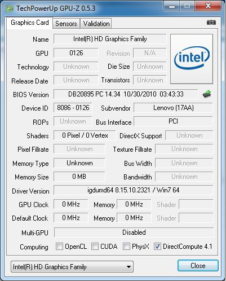Click the Intel vendor logo
The height and width of the screenshot is (281, 226).
192,59
